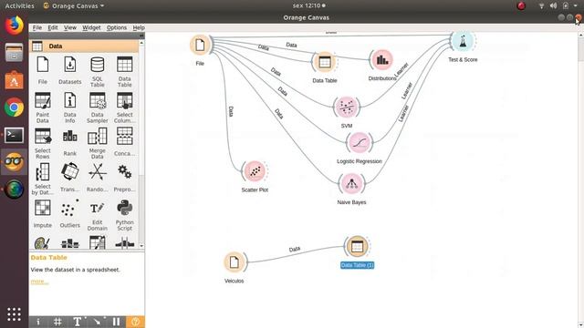Select the Outliers widget
584x328 pixels.
[x=70, y=214]
